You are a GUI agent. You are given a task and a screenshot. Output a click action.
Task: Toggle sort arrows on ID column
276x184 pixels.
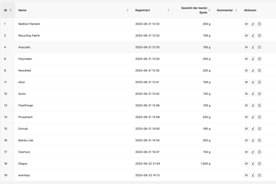[11, 10]
